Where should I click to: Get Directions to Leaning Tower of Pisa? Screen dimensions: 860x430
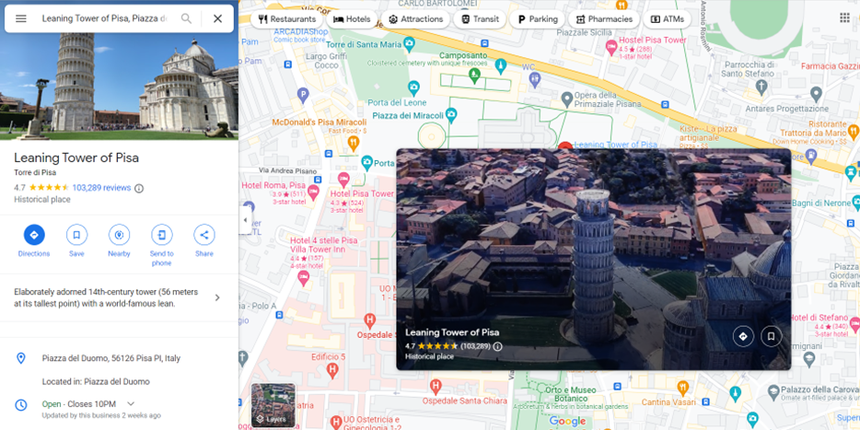point(34,235)
